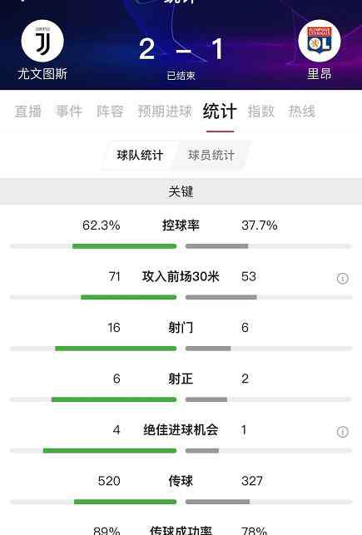Tap the Lyon team logo
The image size is (362, 535).
pos(320,41)
